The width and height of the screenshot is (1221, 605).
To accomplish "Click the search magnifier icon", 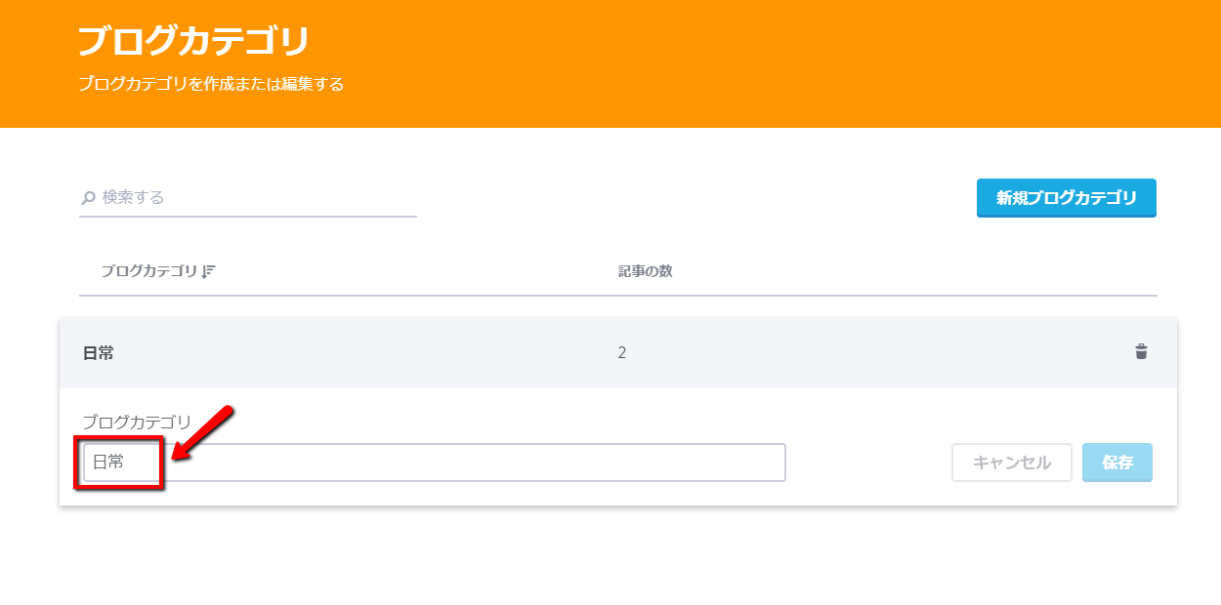I will point(88,198).
